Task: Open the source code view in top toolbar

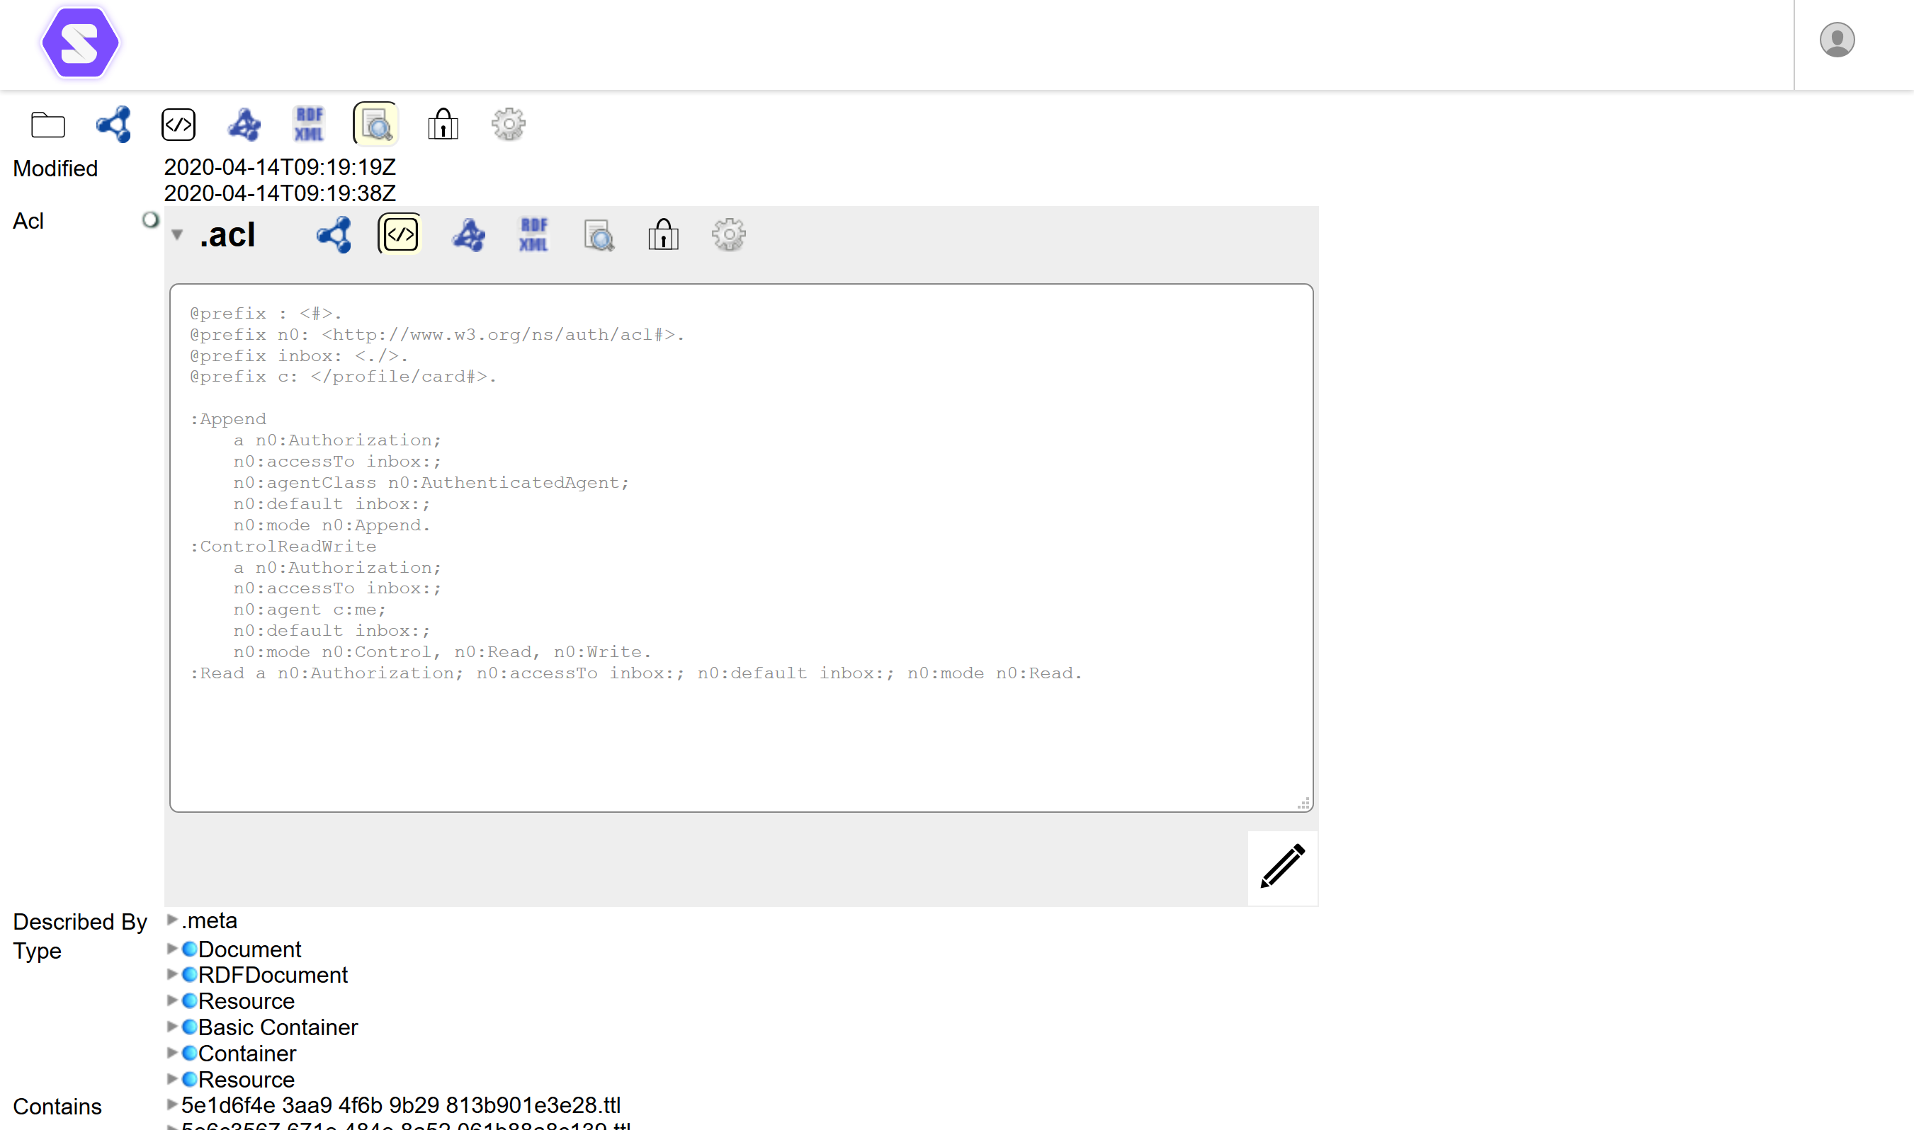Action: [179, 124]
